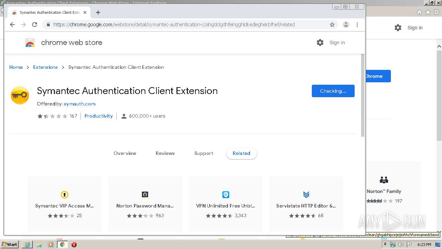Open Internet Explorer tools gear
This screenshot has width=442, height=249.
[436, 12]
